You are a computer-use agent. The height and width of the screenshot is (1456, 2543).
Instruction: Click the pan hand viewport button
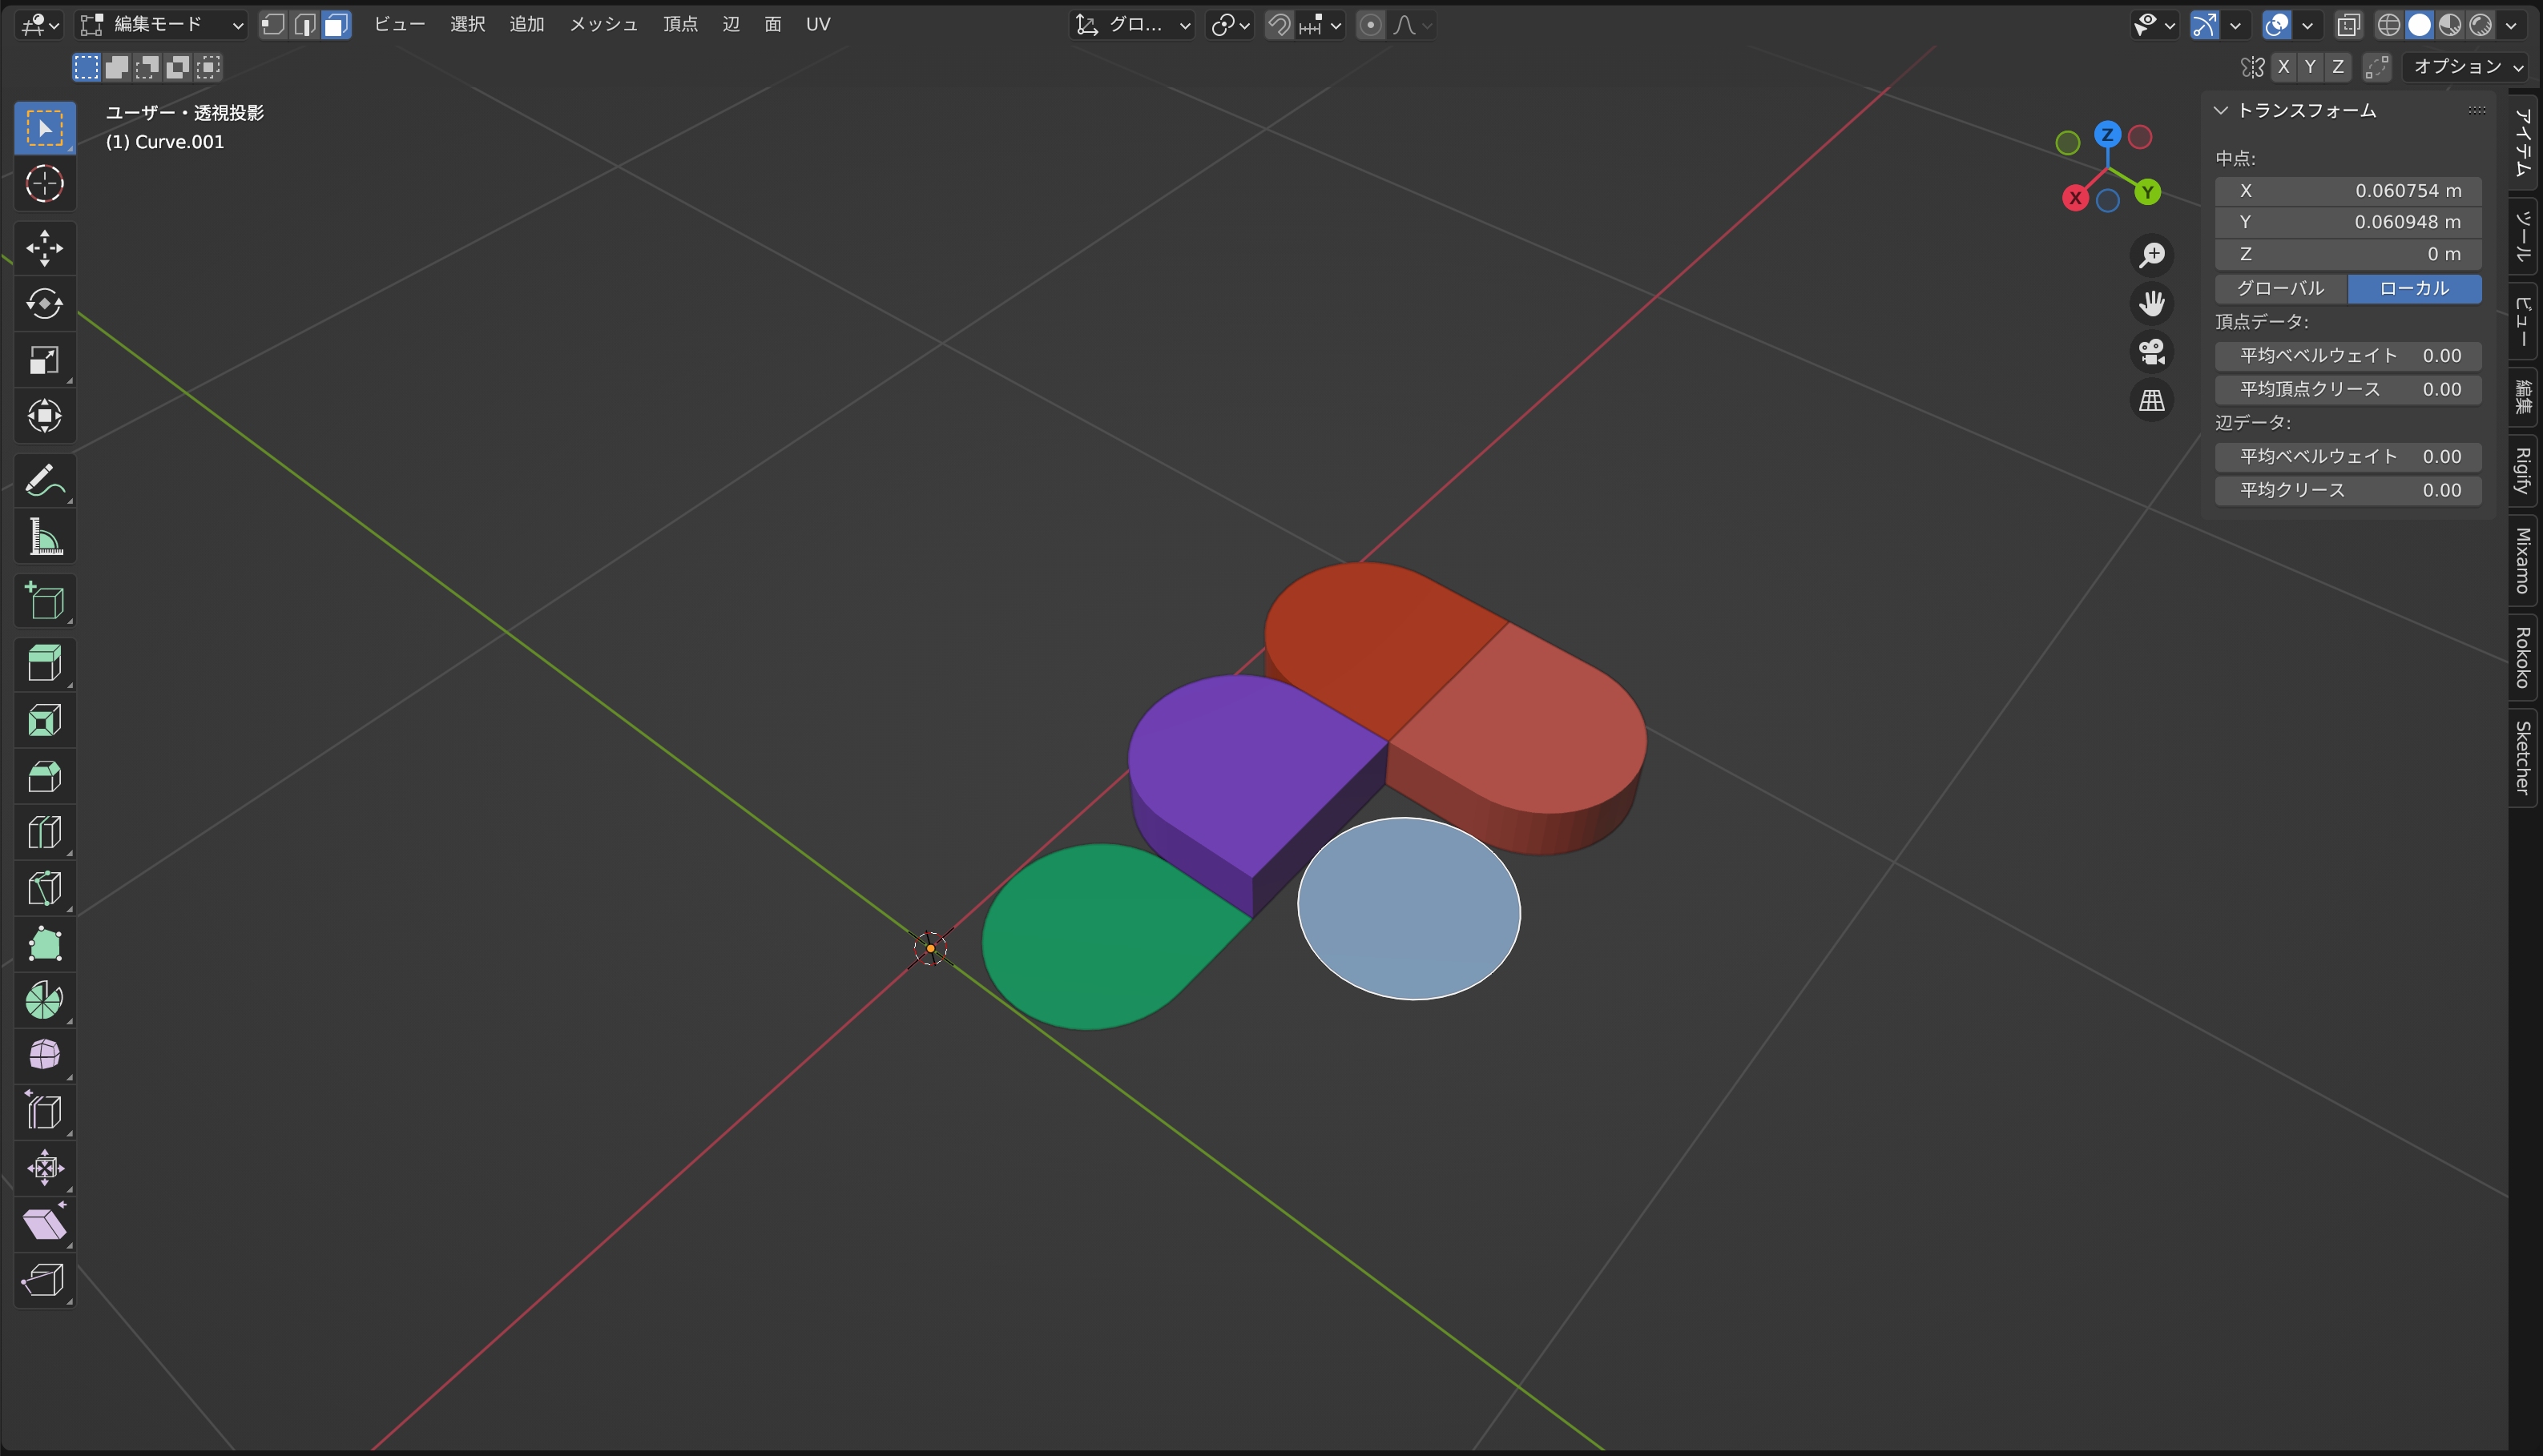2152,303
